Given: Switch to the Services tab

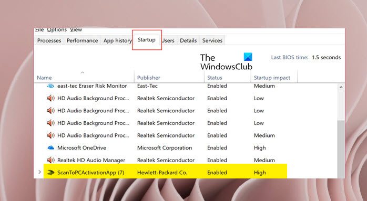Looking at the screenshot, I should tap(212, 40).
